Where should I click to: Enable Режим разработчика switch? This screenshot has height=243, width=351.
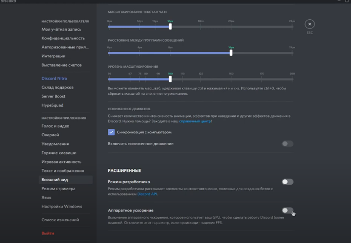click(287, 182)
